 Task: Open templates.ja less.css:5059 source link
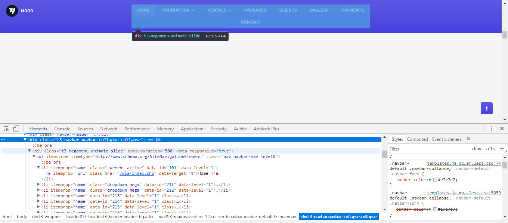point(464,193)
